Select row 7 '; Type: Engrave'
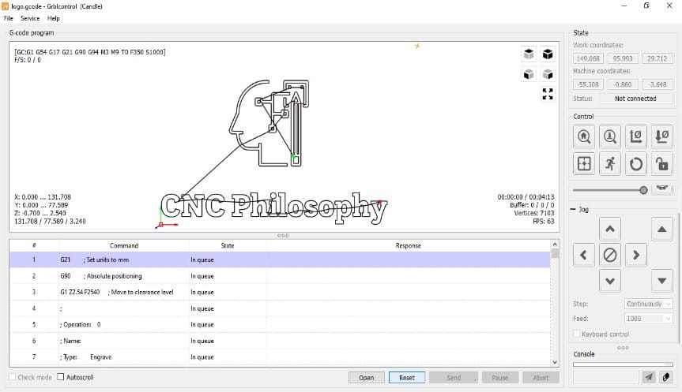This screenshot has width=682, height=392. point(280,357)
